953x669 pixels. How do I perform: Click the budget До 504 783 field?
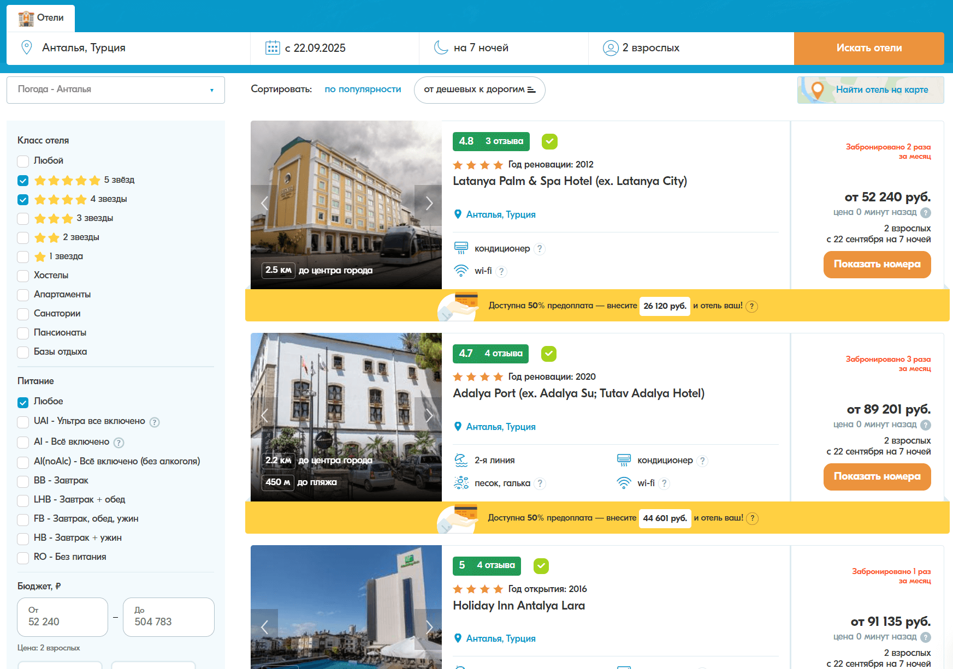click(169, 617)
